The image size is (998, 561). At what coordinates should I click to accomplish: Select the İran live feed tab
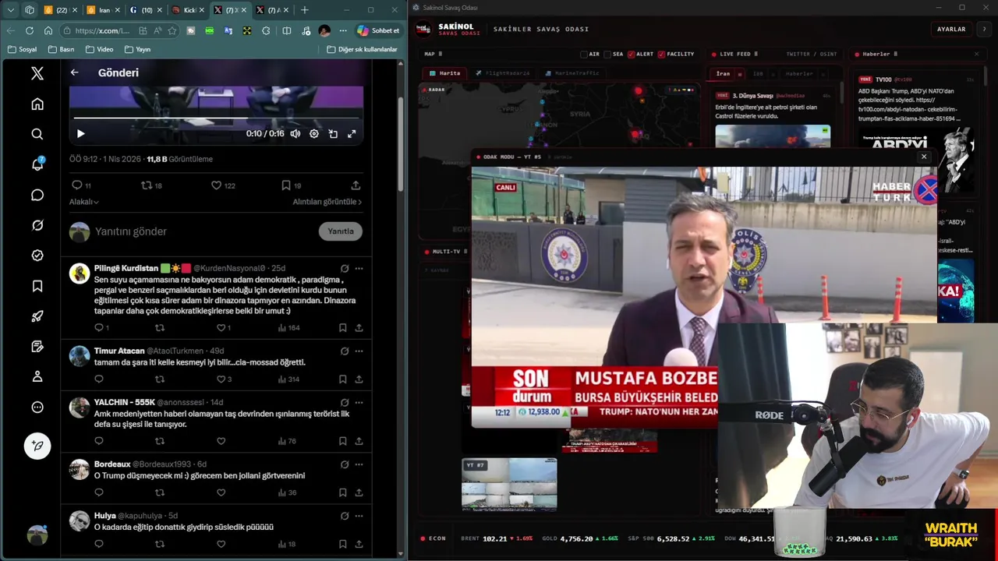723,73
